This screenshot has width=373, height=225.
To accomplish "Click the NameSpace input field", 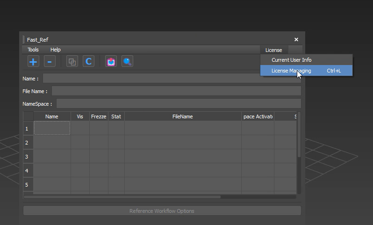I will [178, 104].
